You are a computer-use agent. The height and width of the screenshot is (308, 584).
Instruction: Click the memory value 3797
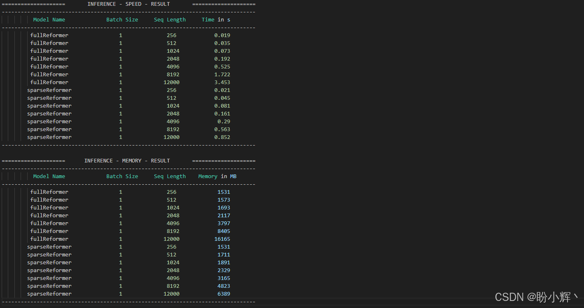pos(224,223)
